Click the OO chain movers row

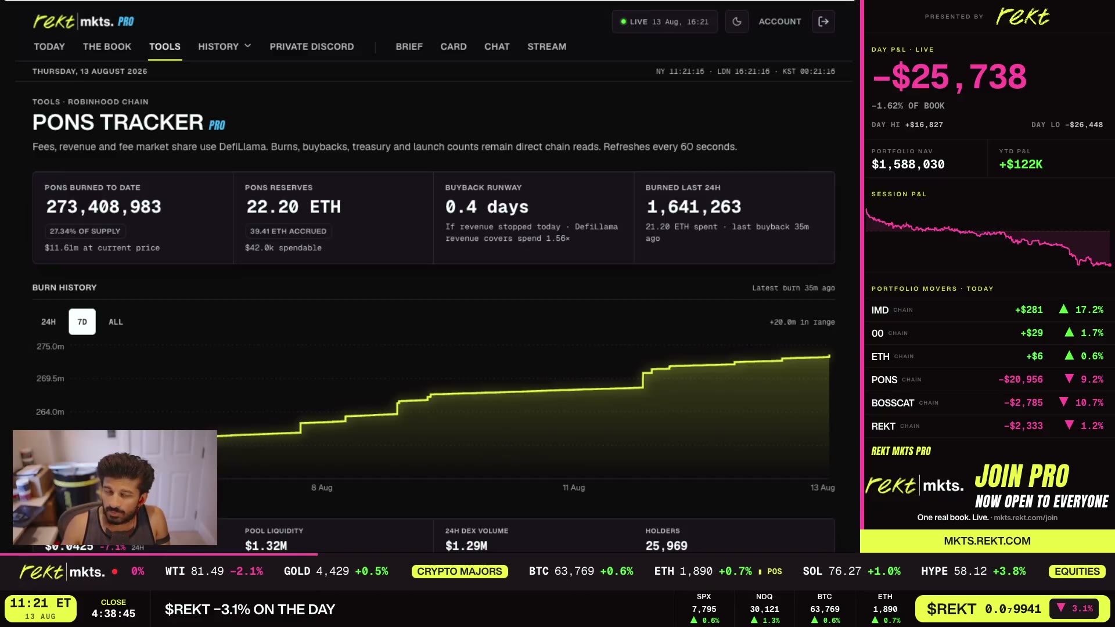987,333
